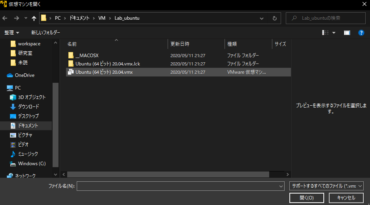Open the view options dropdown arrow
Viewport: 370px width, 205px height.
(x=334, y=33)
